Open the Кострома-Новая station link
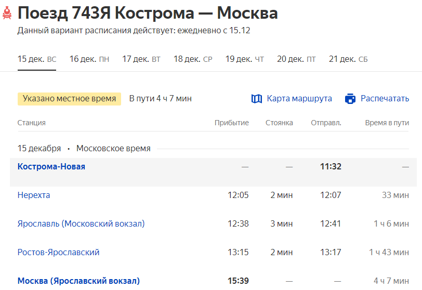Screen dimensions: 422x290 pos(51,167)
